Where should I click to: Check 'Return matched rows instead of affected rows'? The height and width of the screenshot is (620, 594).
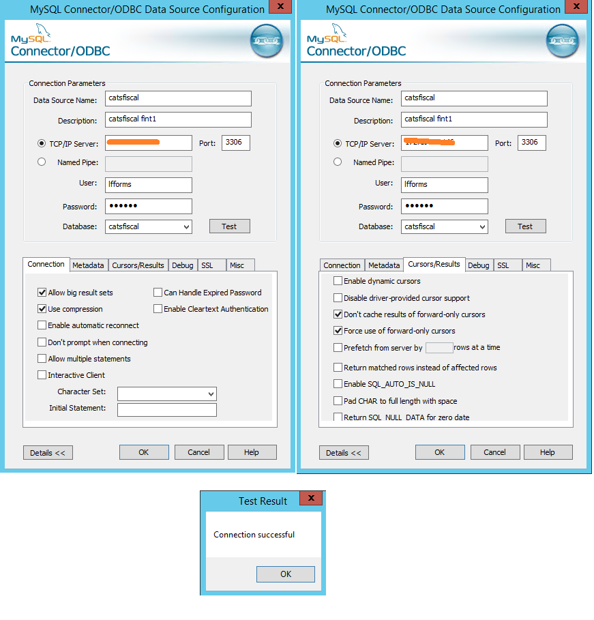click(338, 368)
